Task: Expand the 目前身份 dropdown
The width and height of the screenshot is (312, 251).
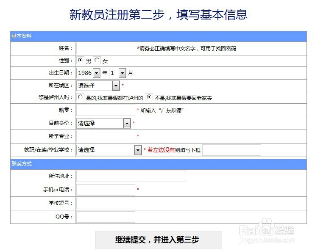Action: click(103, 124)
